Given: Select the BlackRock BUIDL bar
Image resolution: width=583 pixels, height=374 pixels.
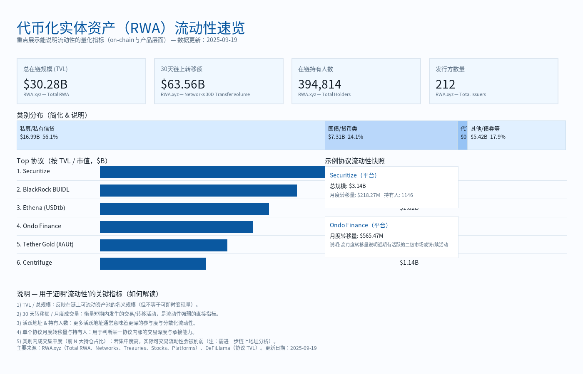Looking at the screenshot, I should point(198,190).
